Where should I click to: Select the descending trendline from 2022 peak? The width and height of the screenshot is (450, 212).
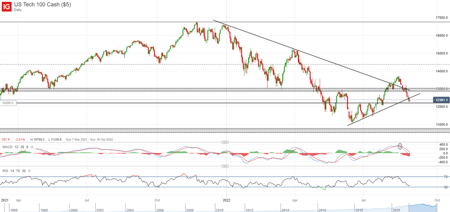coord(312,56)
